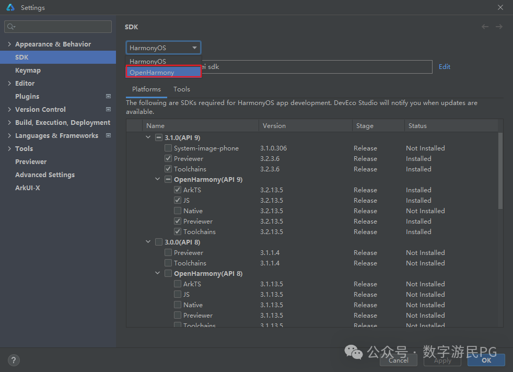Click the Apply button
513x372 pixels.
(x=442, y=360)
